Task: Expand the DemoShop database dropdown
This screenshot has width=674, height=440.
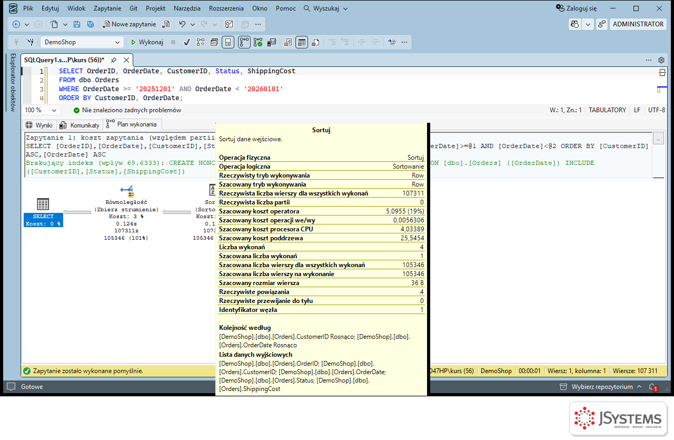Action: coord(117,42)
